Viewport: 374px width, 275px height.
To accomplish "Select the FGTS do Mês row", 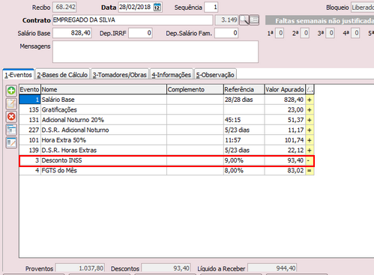I will 166,171.
